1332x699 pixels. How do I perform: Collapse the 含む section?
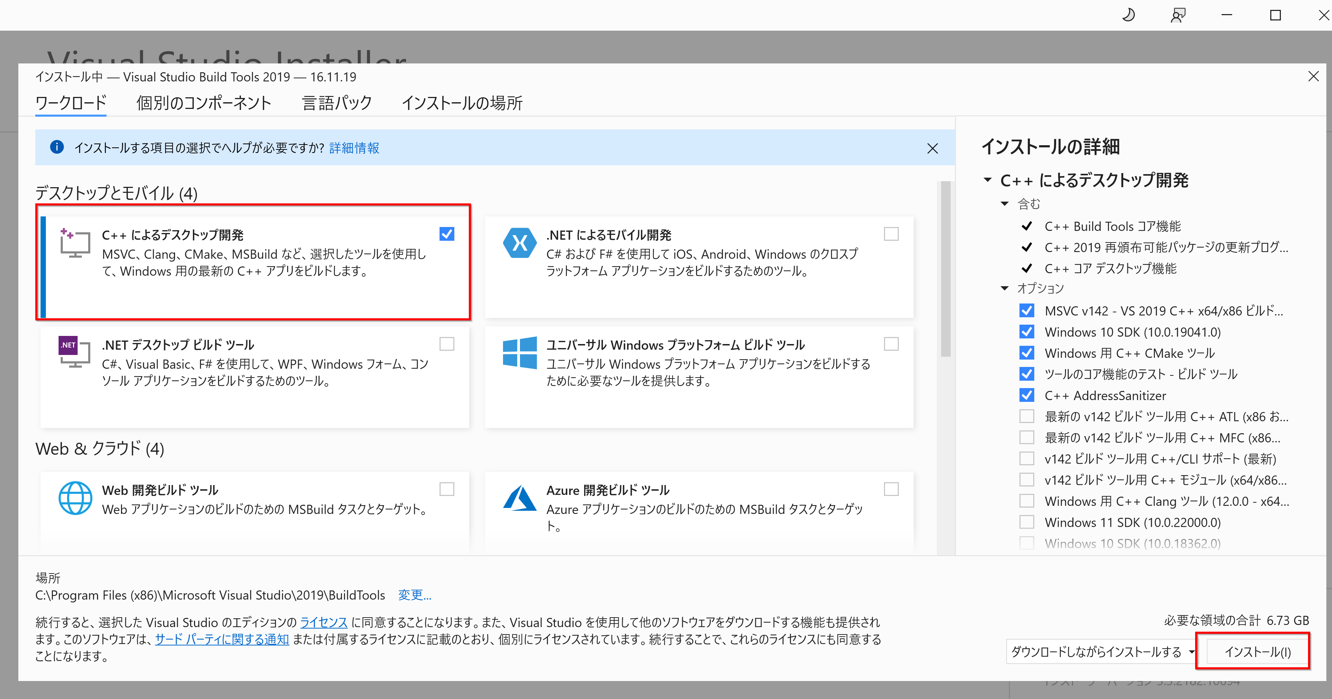[x=1005, y=203]
